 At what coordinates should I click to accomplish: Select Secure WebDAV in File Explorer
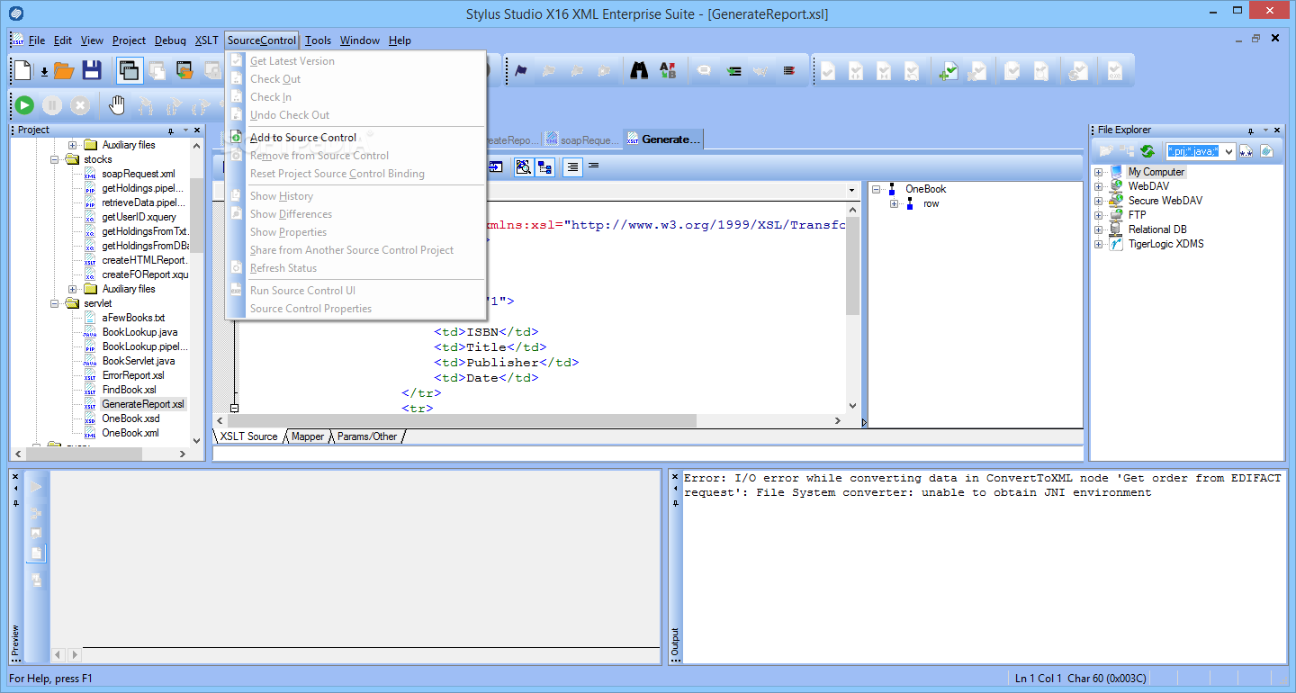pyautogui.click(x=1165, y=201)
